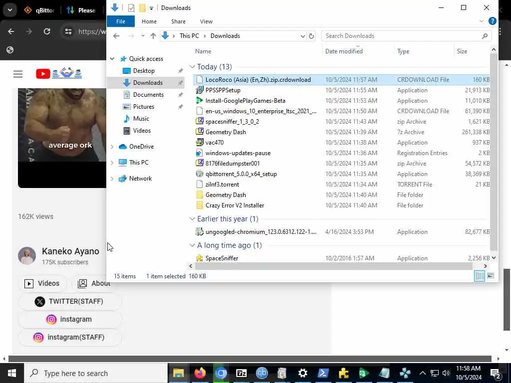
Task: Open the instagram(STAFF) link
Action: (x=70, y=338)
